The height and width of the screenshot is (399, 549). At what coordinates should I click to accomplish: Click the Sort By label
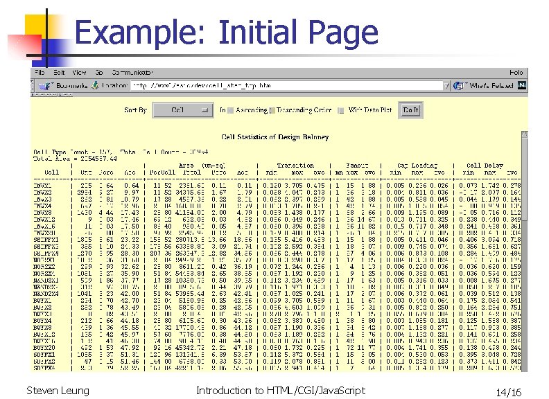135,110
